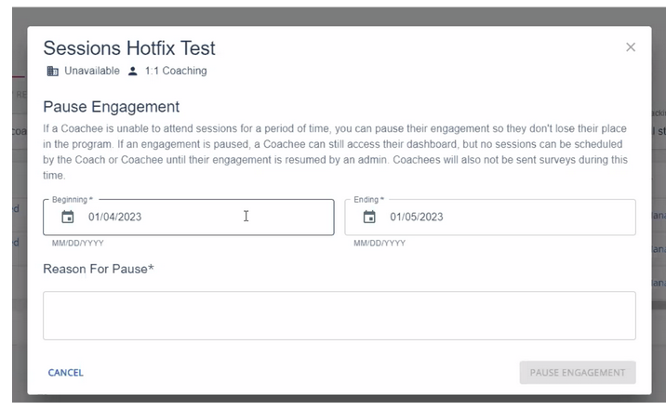Open the Beginning date calendar picker
Image resolution: width=666 pixels, height=410 pixels.
click(x=67, y=218)
